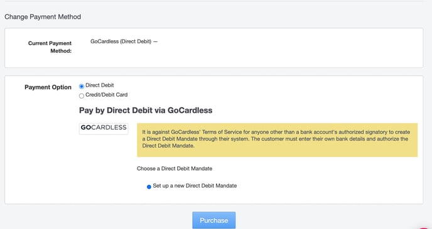Choose Set up a new Direct Debit Mandate
Screen dimensions: 432x229
point(149,187)
